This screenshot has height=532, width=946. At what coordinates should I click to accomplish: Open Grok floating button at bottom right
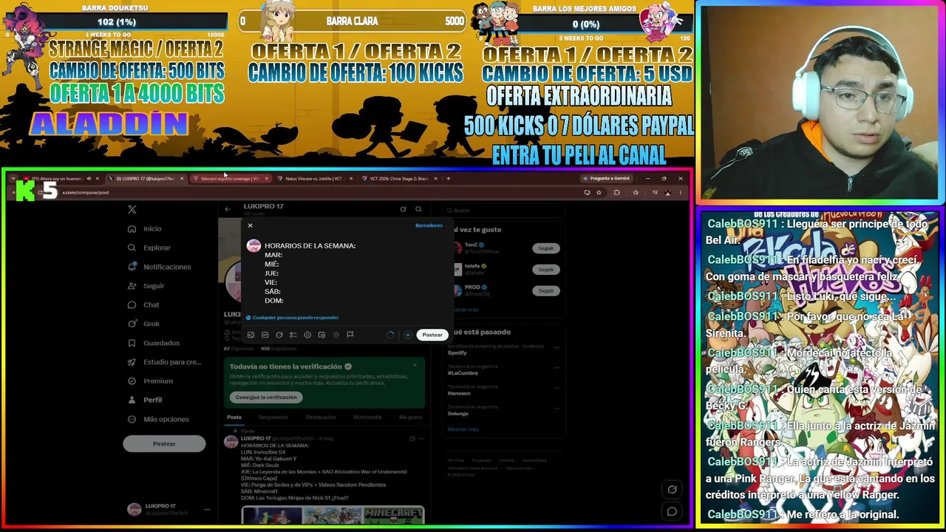[672, 489]
